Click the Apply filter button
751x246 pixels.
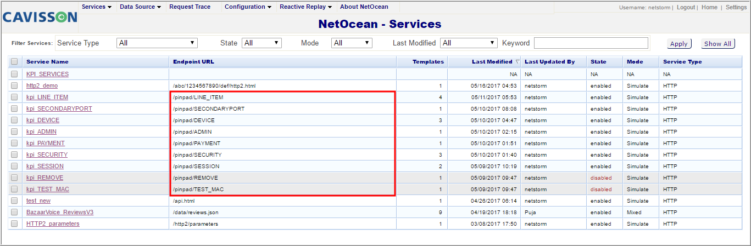679,44
